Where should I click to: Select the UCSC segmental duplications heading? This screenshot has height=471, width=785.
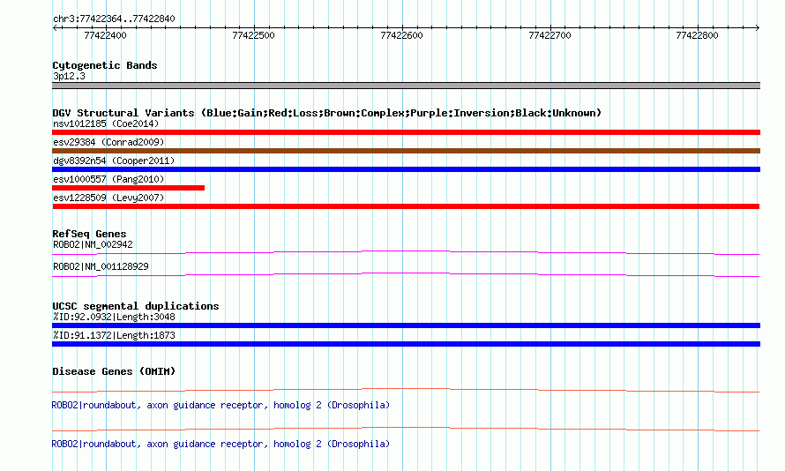click(x=136, y=306)
